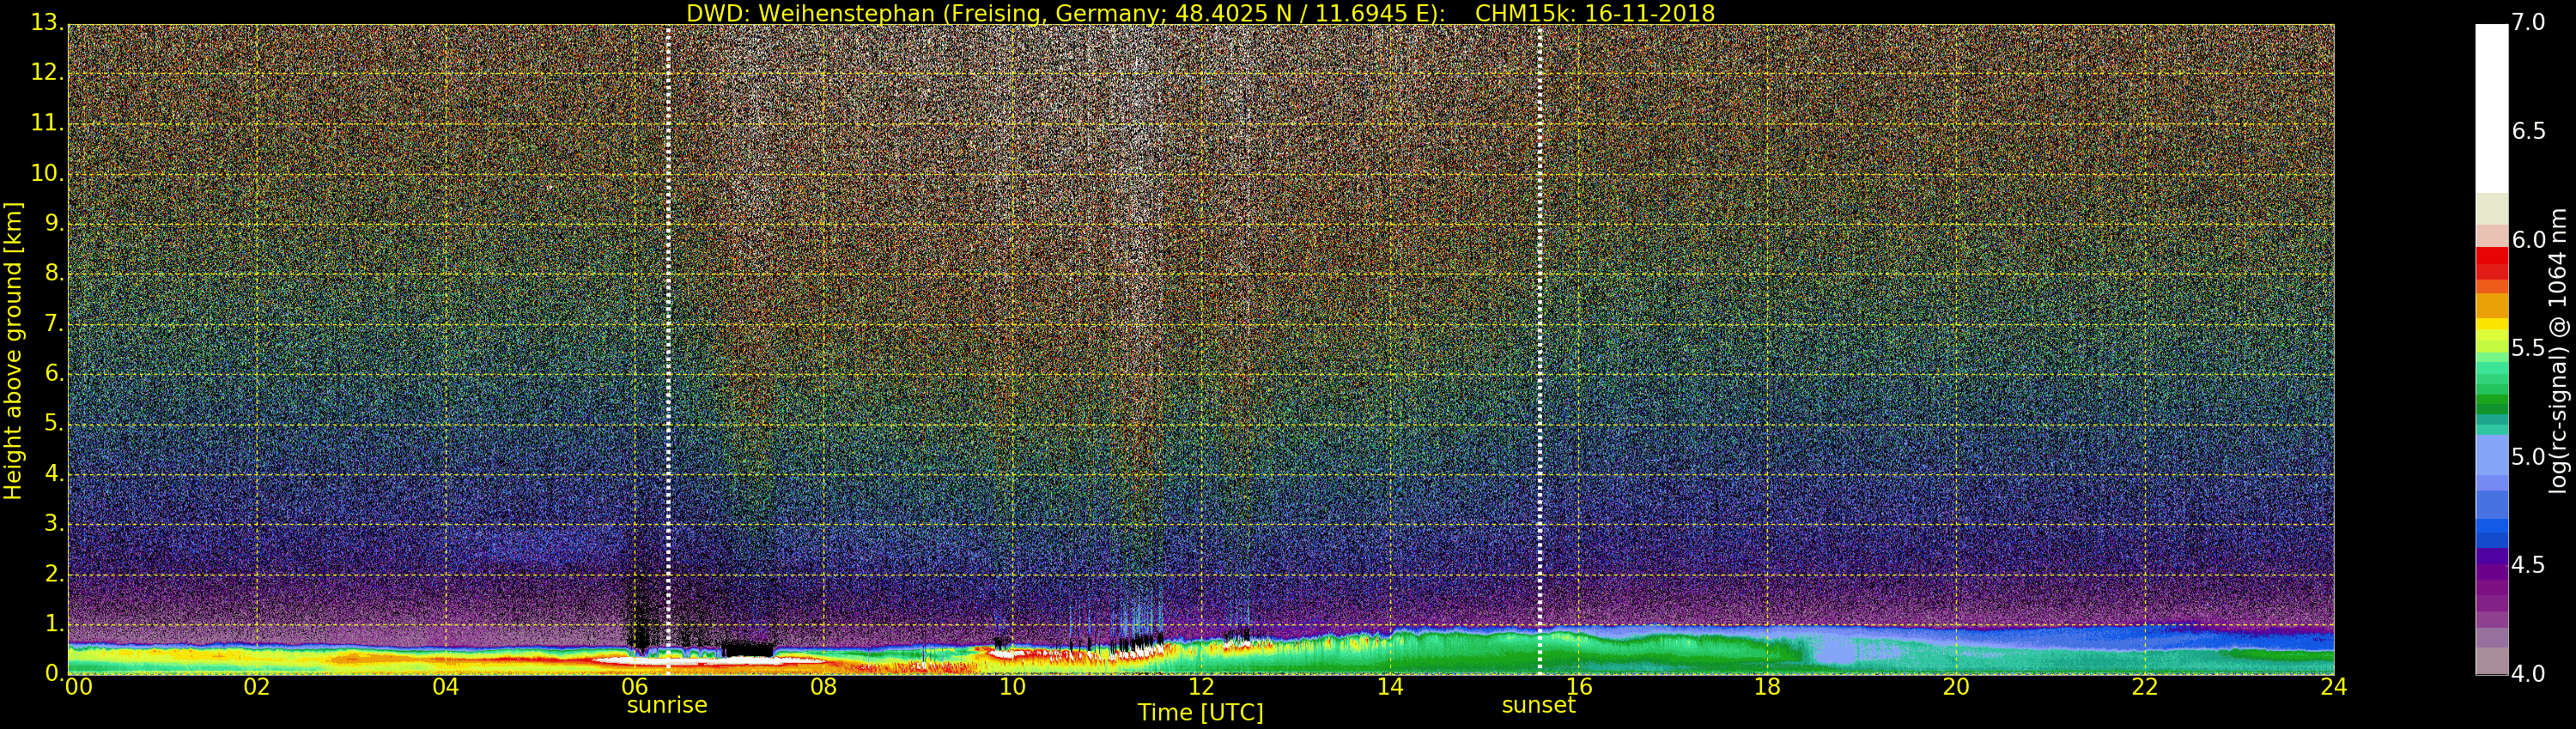2576x729 pixels.
Task: Click the "sunset" text label below the axis
Action: 1538,705
